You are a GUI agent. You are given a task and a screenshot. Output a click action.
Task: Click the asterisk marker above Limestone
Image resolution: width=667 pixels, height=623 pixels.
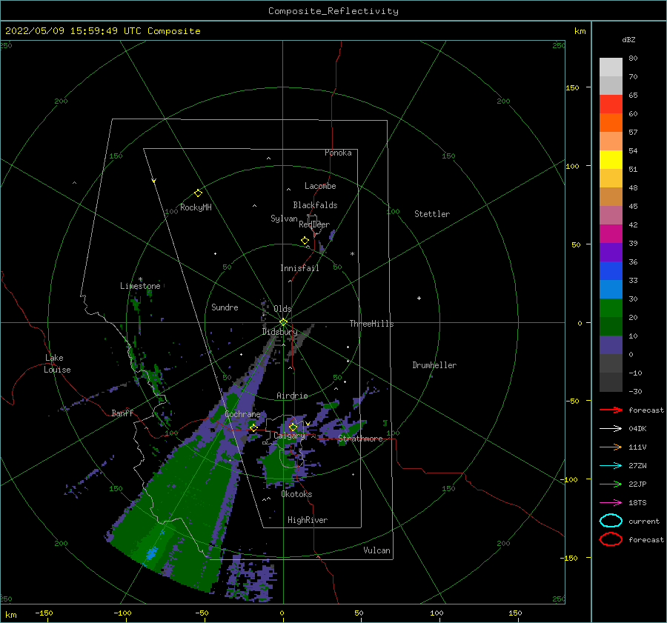click(x=140, y=279)
